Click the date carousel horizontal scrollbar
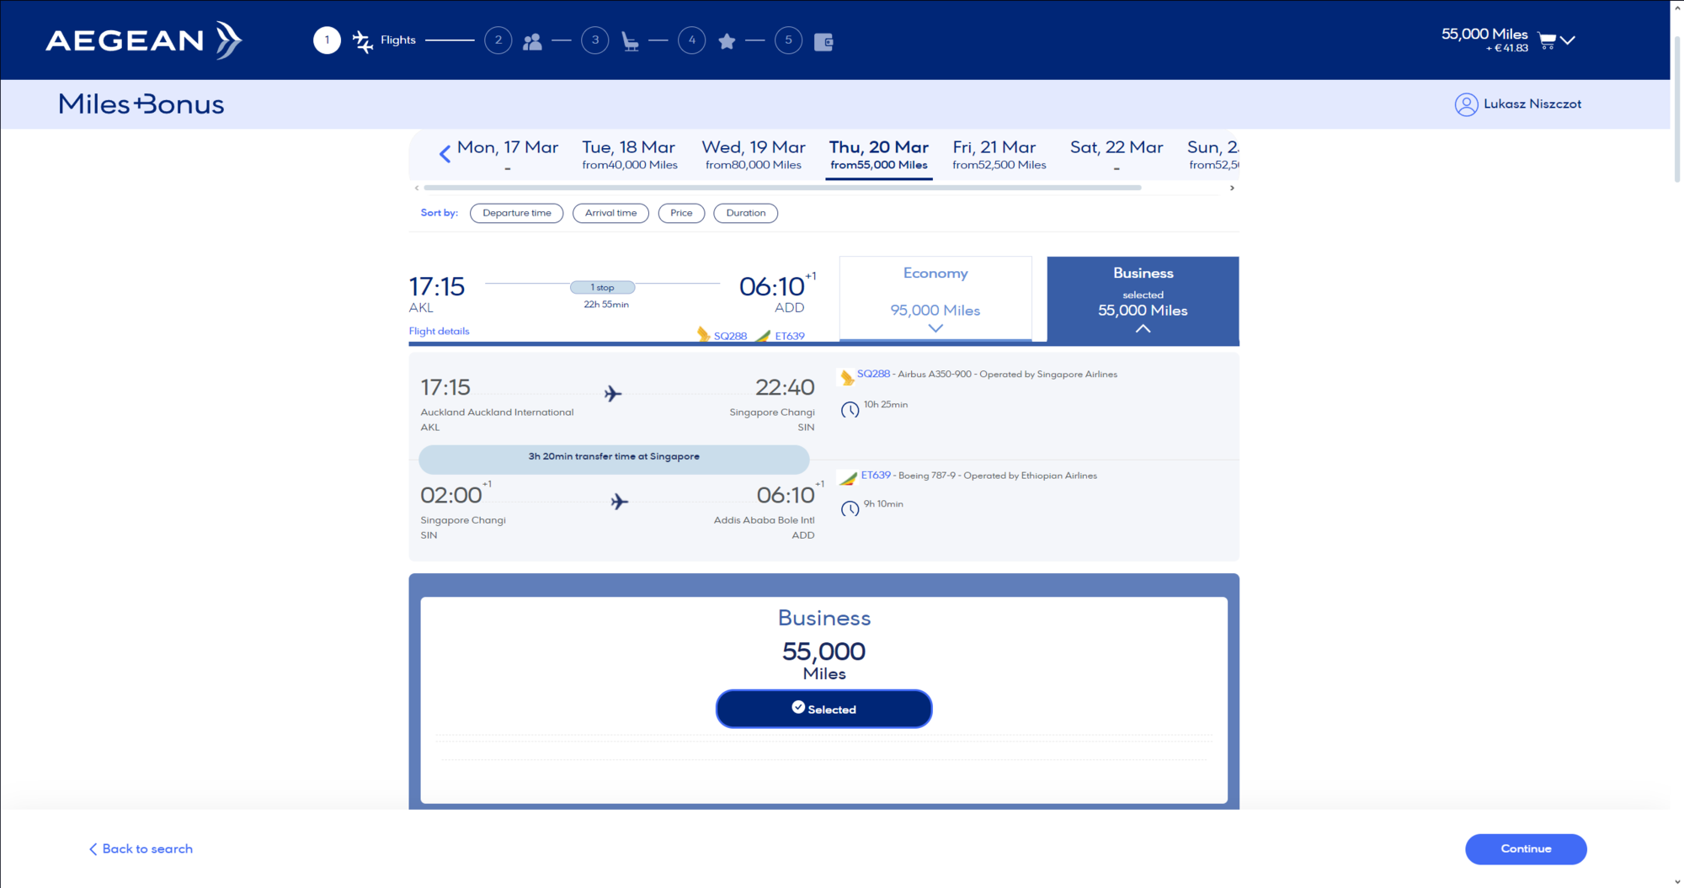 781,188
